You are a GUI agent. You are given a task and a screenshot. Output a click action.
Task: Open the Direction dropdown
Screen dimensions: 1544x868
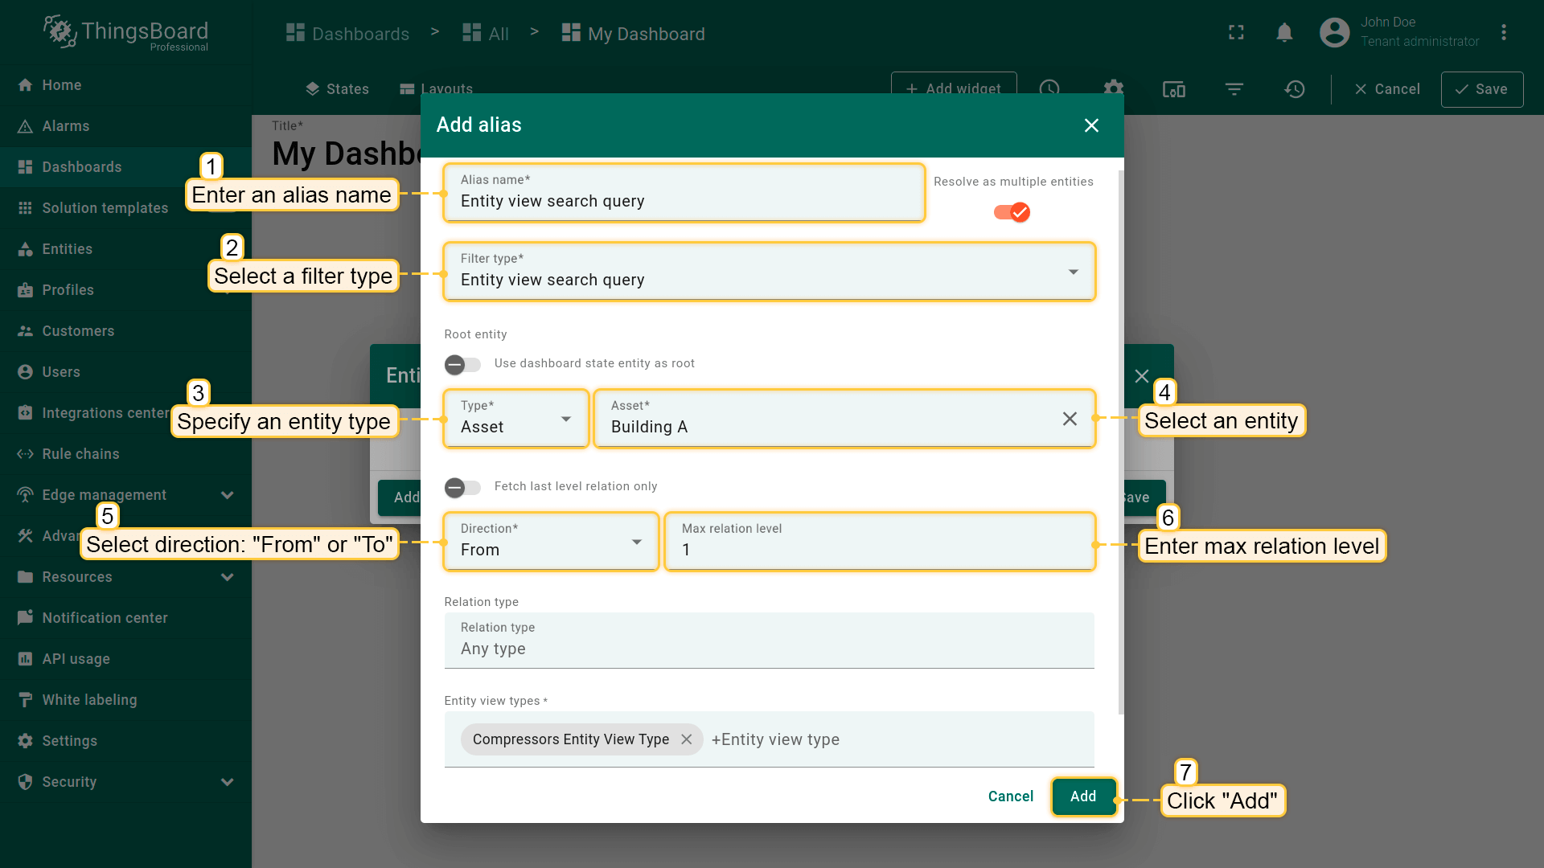551,542
